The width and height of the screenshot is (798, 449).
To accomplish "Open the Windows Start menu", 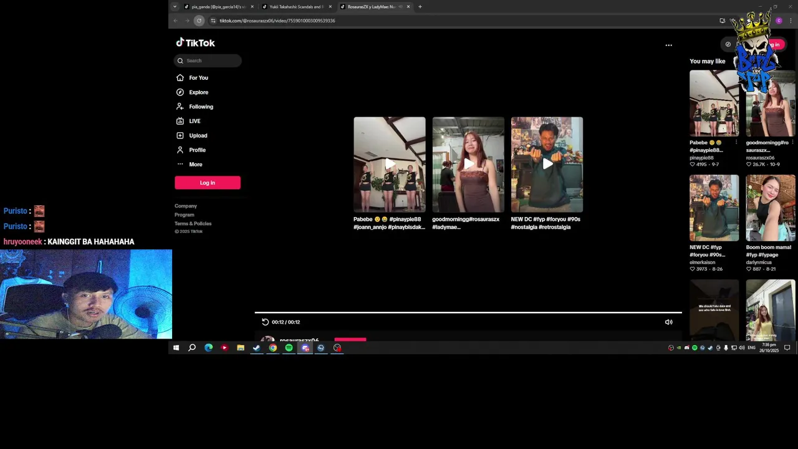I will click(176, 348).
